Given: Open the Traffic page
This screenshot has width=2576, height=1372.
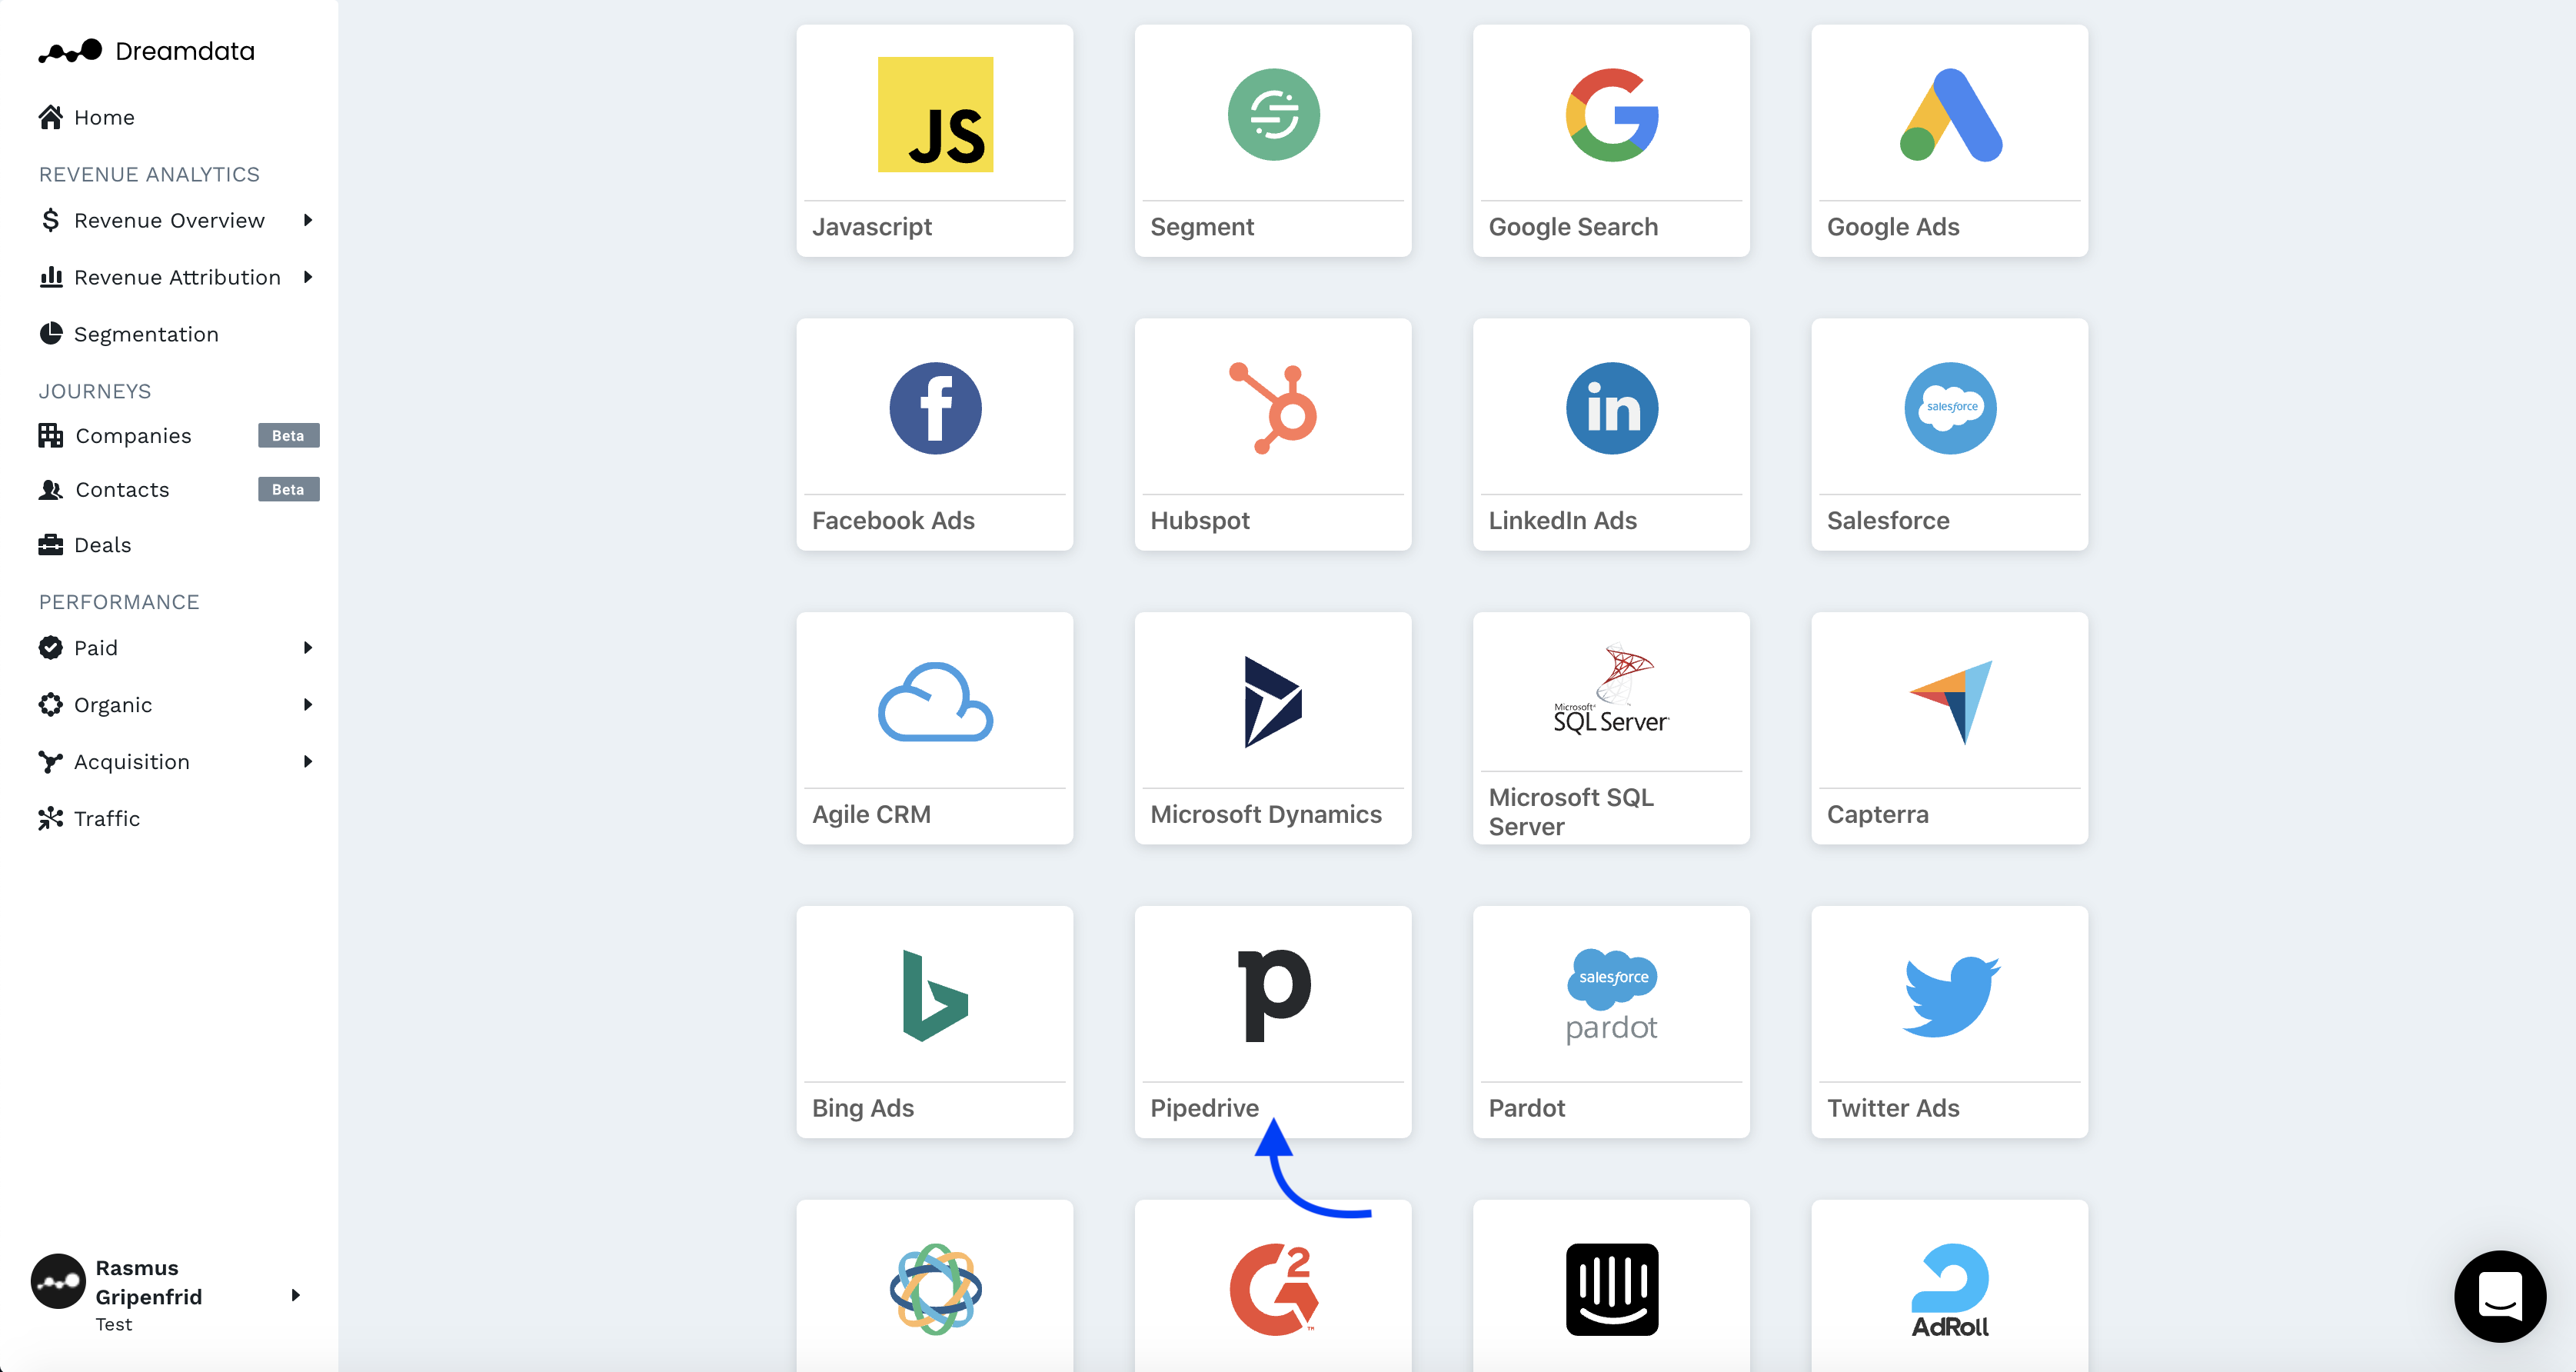Looking at the screenshot, I should (x=107, y=819).
